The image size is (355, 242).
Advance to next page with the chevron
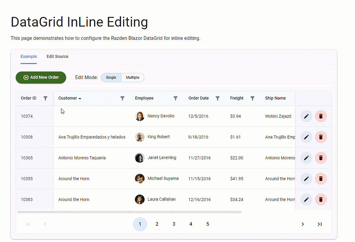(303, 224)
